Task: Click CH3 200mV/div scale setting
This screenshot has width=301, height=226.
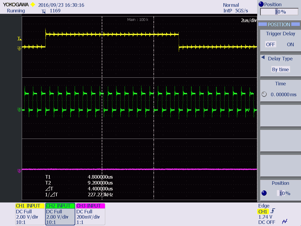Action: pyautogui.click(x=88, y=217)
